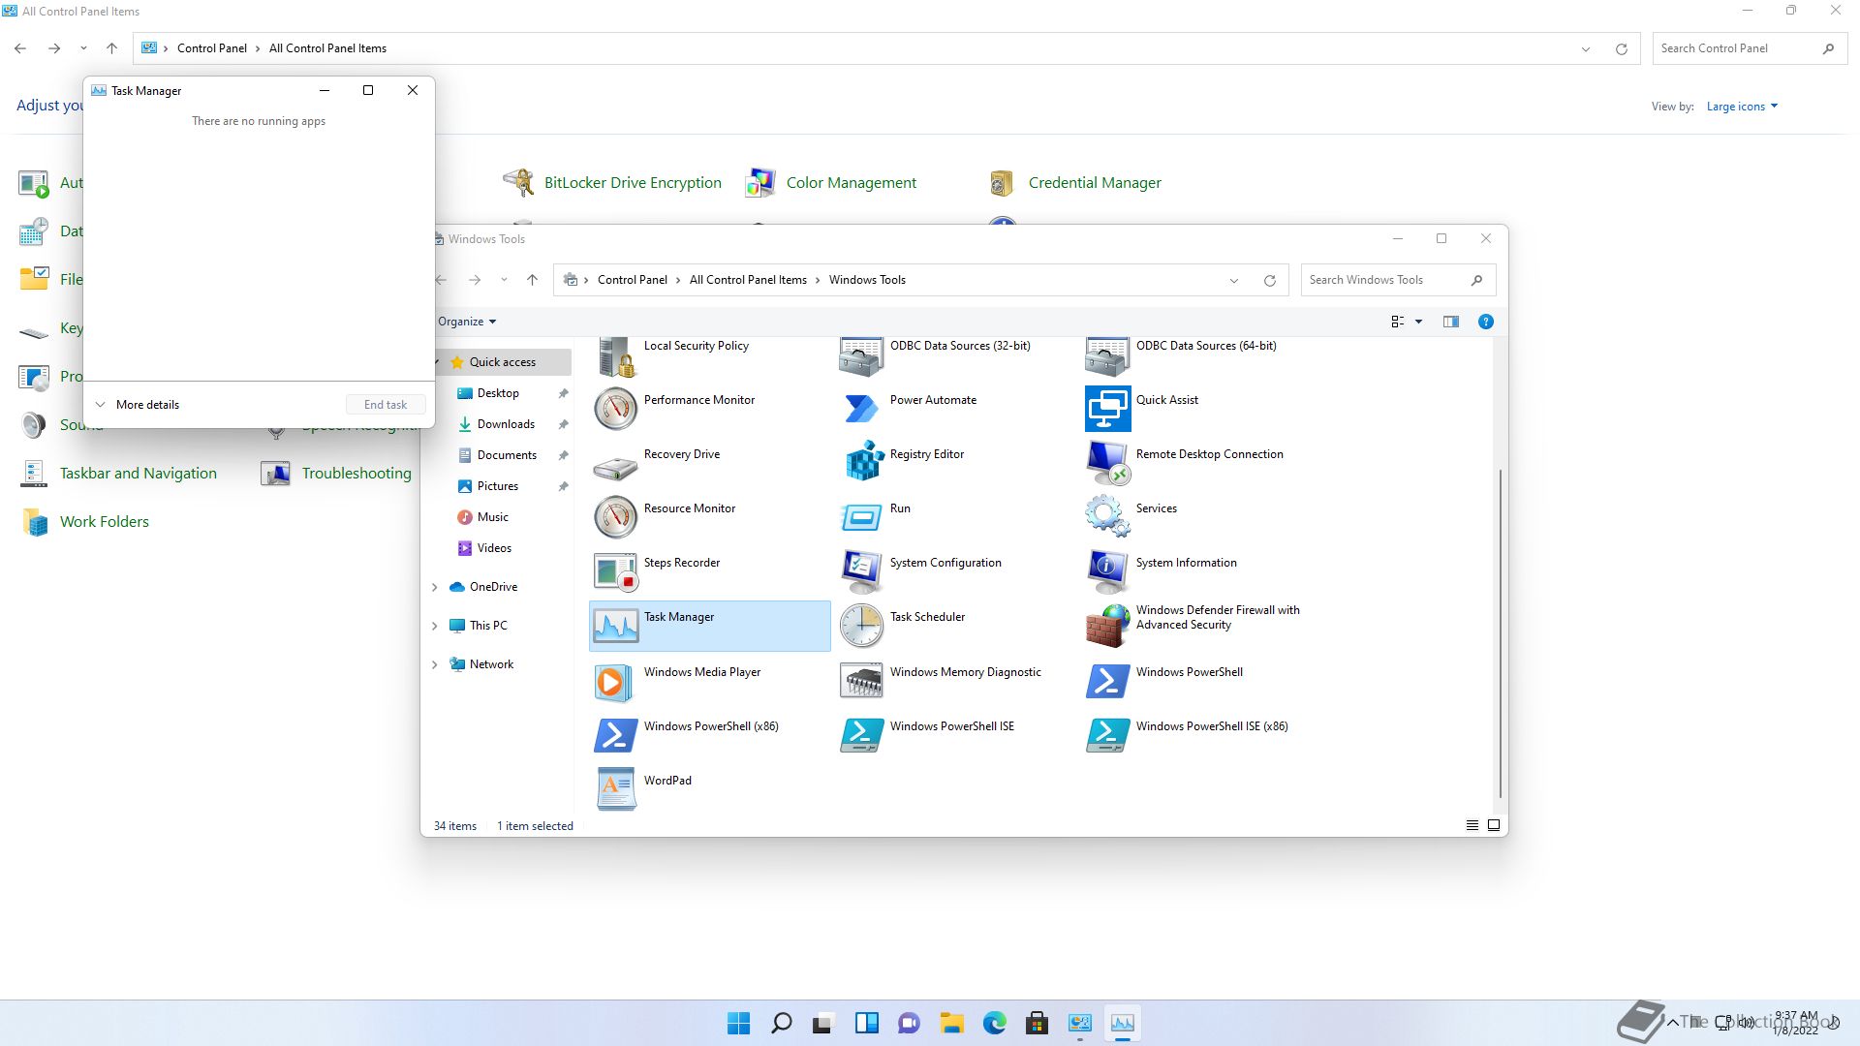Viewport: 1860px width, 1046px height.
Task: Open Services tool icon
Action: [1107, 516]
